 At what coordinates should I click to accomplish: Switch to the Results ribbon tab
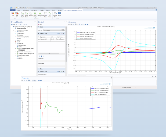point(60,10)
